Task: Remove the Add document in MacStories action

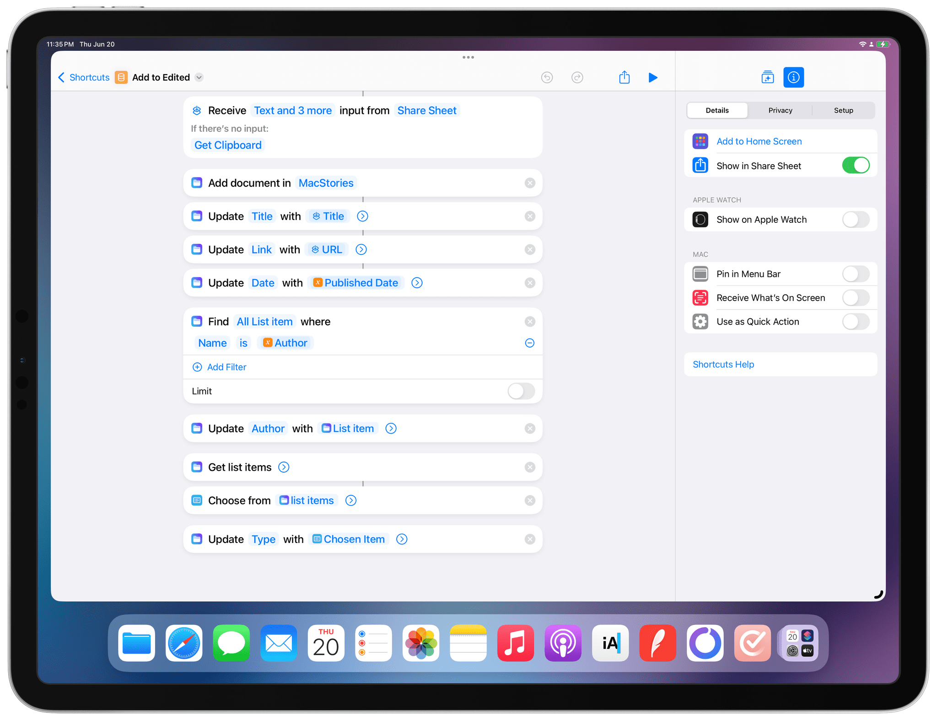Action: 530,183
